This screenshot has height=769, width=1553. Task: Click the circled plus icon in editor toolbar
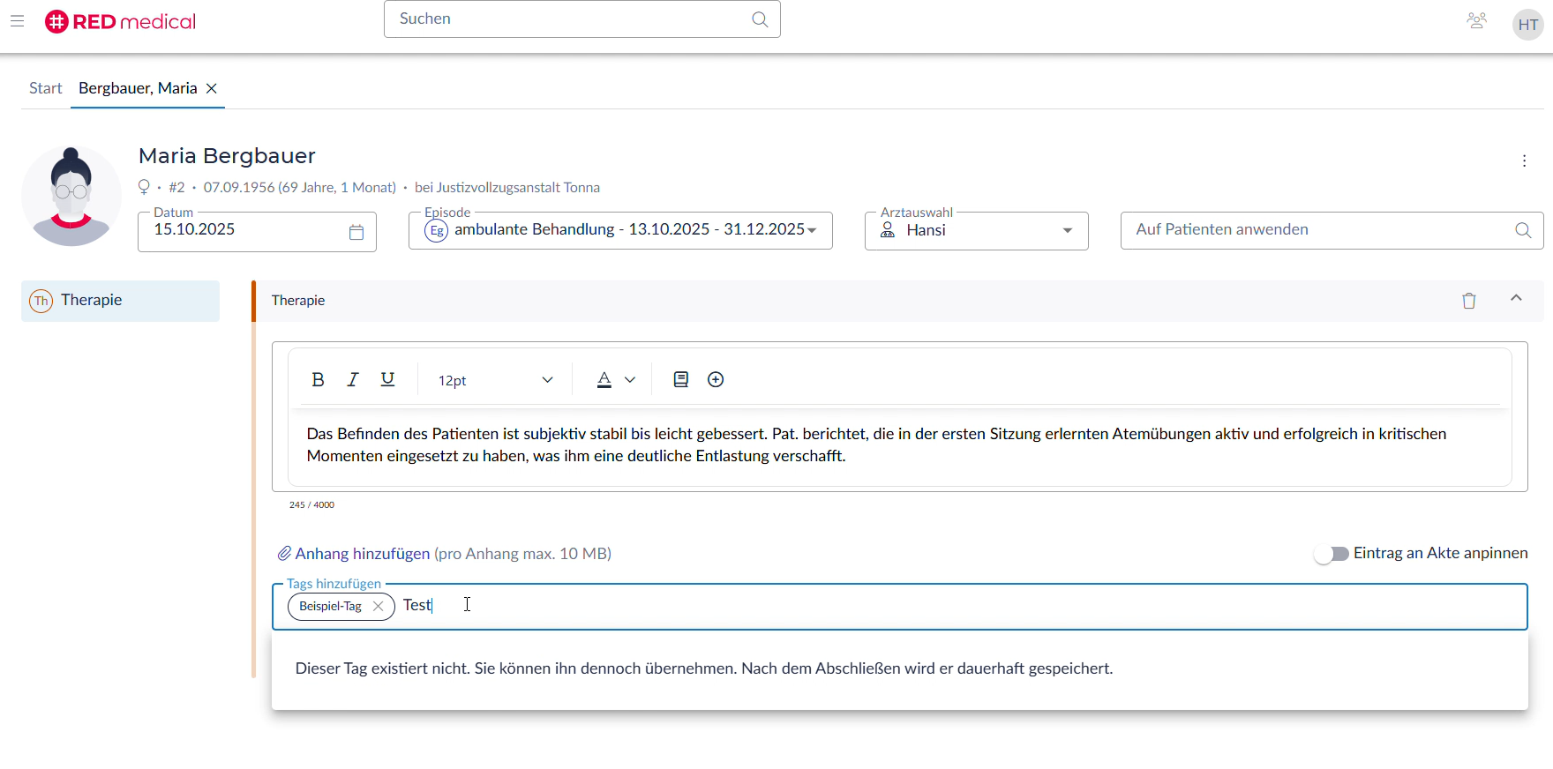716,380
